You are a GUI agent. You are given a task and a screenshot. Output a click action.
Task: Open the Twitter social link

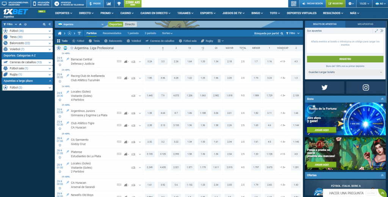click(324, 87)
